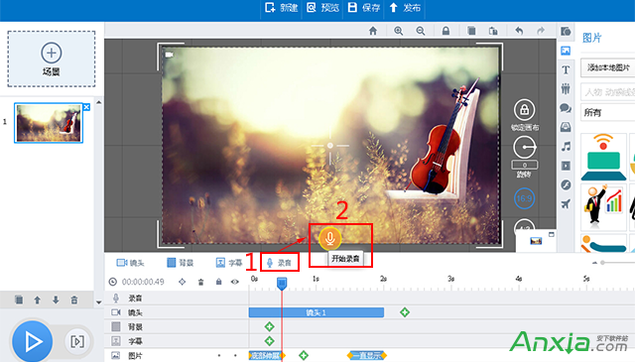This screenshot has height=362, width=635.
Task: Switch to 16:9 aspect ratio
Action: [x=524, y=198]
